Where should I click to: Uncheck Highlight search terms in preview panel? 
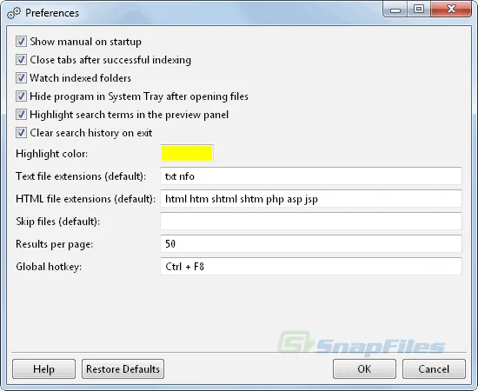tap(21, 115)
